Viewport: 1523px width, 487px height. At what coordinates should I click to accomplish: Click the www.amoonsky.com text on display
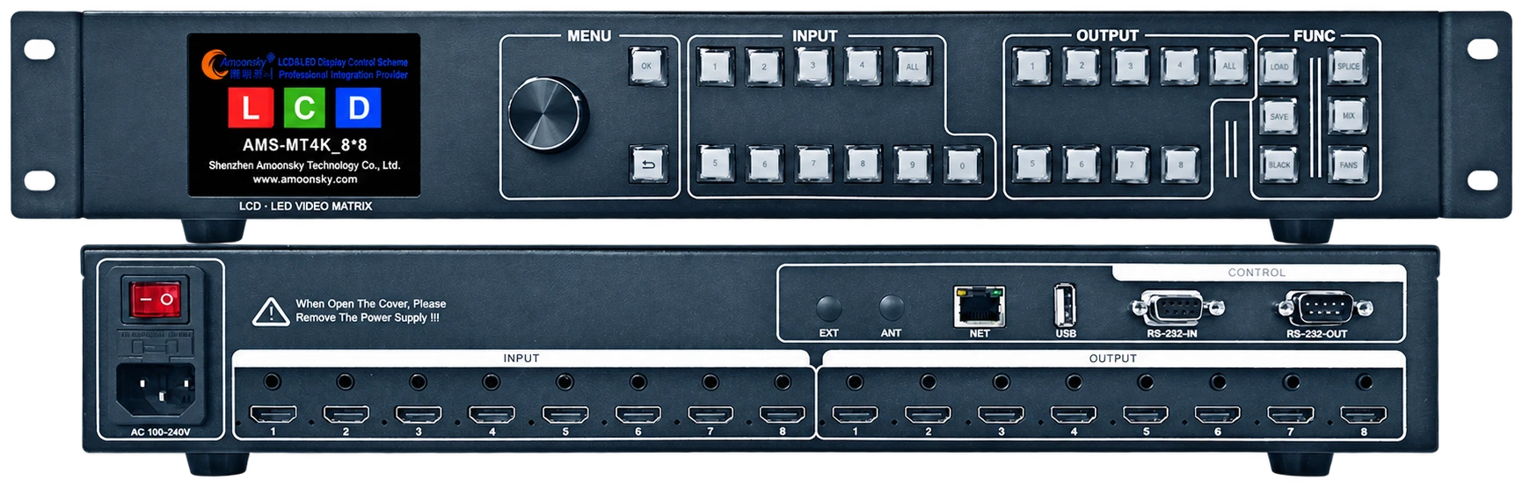pos(305,179)
